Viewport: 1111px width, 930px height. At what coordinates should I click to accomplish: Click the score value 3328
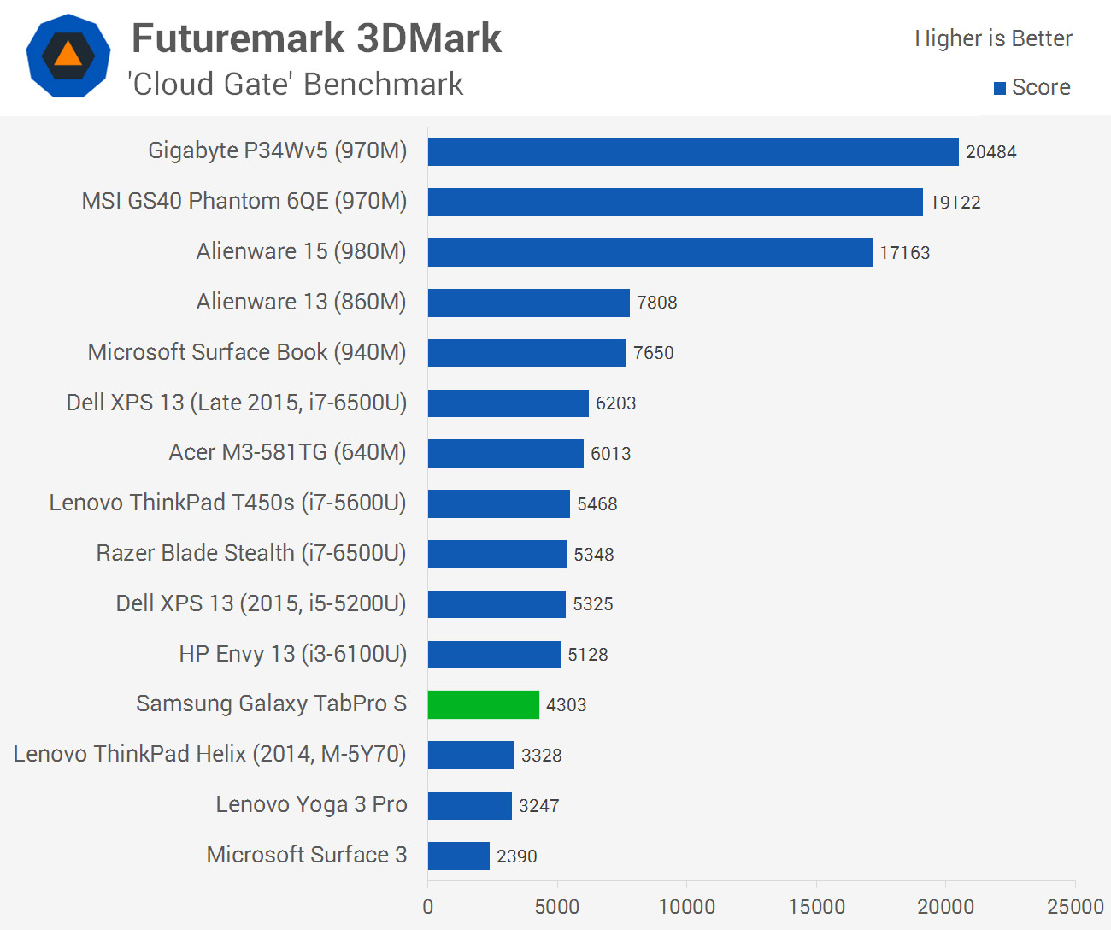click(x=542, y=756)
